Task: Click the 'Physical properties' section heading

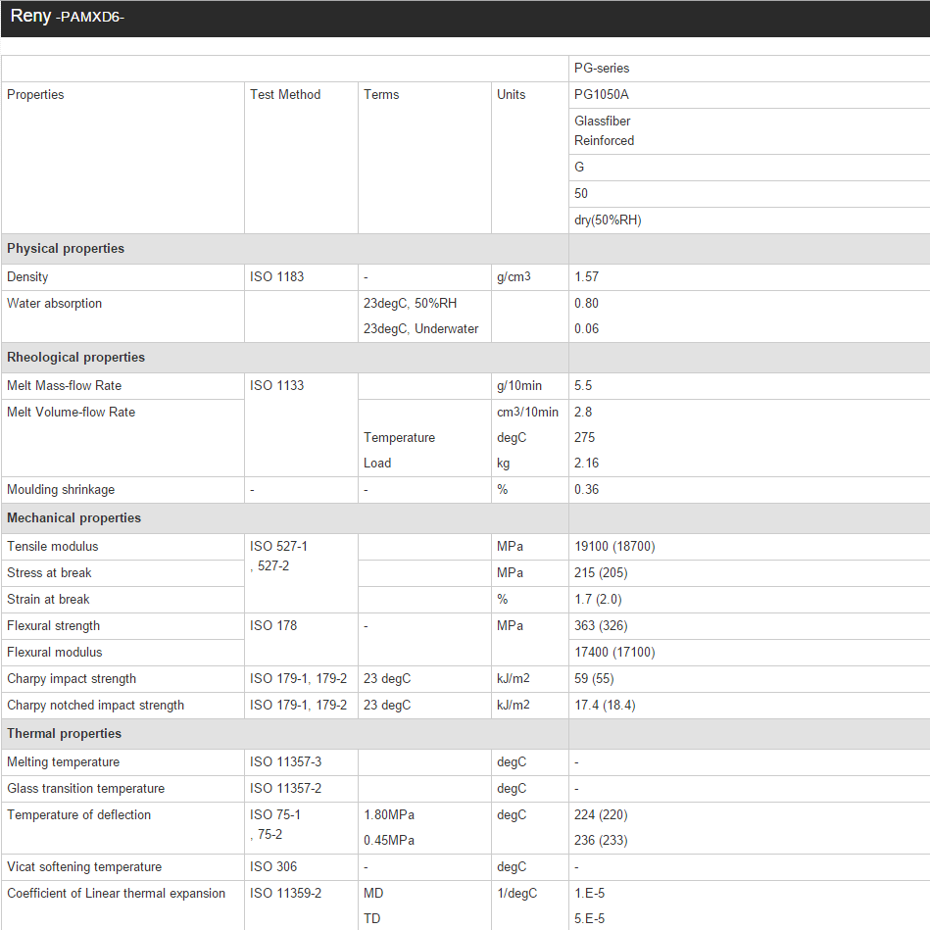Action: click(x=66, y=249)
